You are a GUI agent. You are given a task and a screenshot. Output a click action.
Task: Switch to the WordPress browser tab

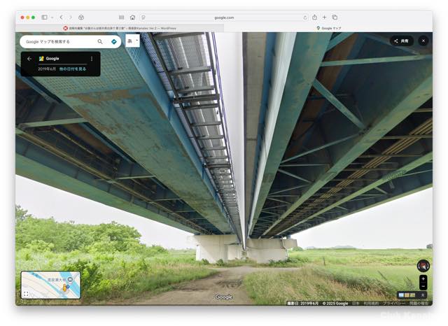click(119, 28)
